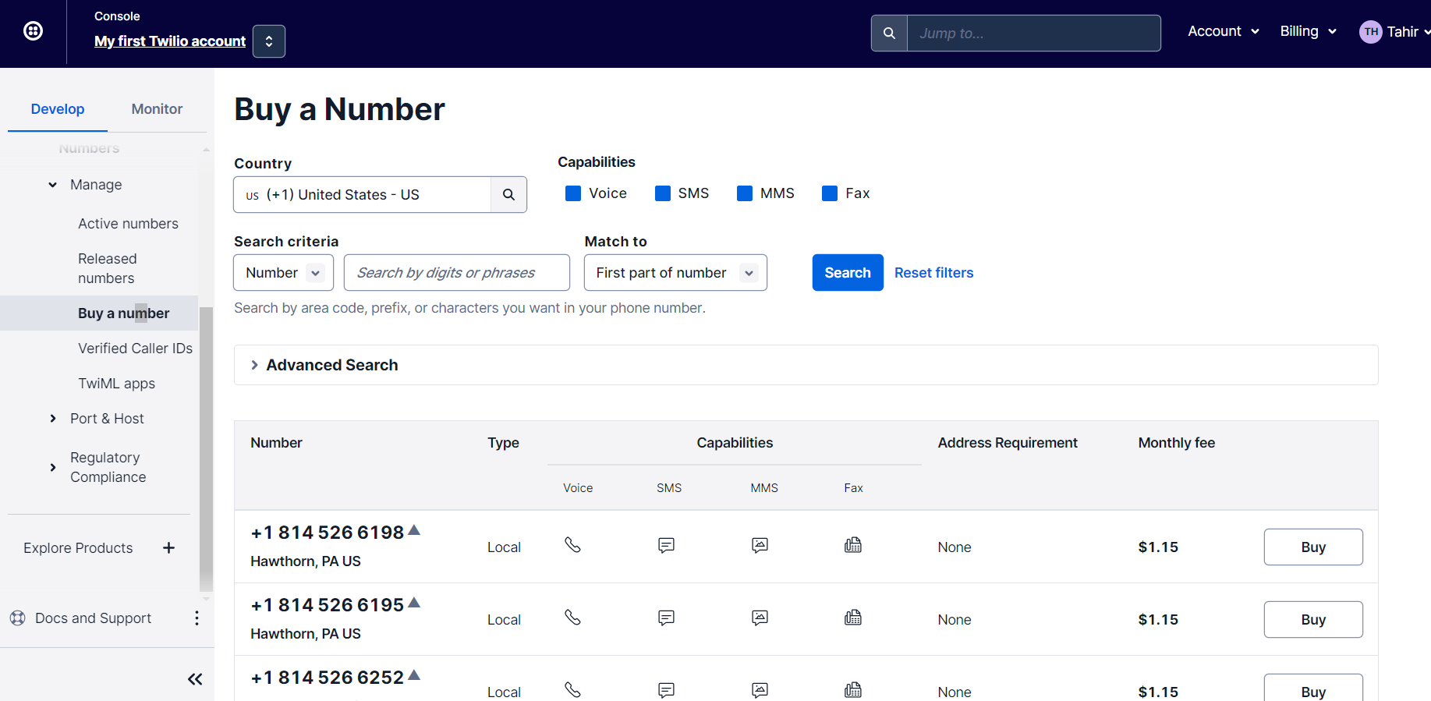Focus the Search by digits or phrases field
Screen dimensions: 1431x701
457,273
